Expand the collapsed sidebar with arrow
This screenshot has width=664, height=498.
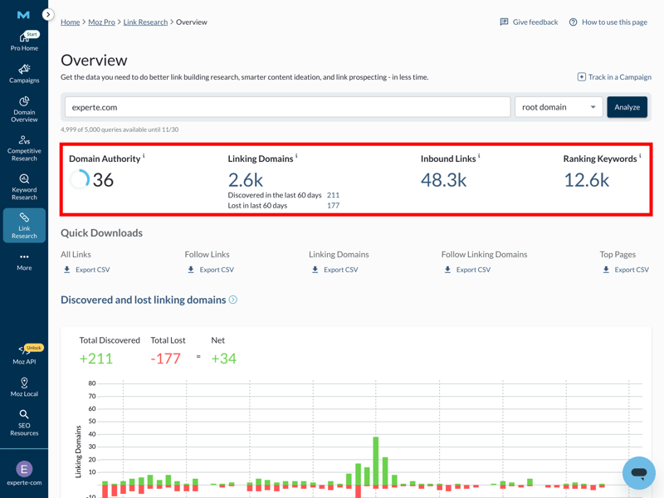[x=48, y=14]
